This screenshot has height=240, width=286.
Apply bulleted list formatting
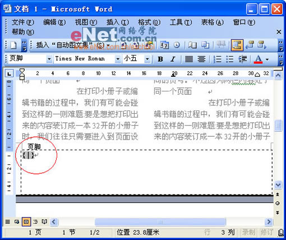(229, 59)
